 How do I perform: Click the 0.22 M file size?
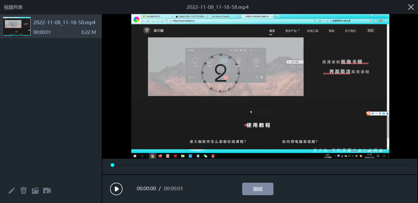coord(89,32)
